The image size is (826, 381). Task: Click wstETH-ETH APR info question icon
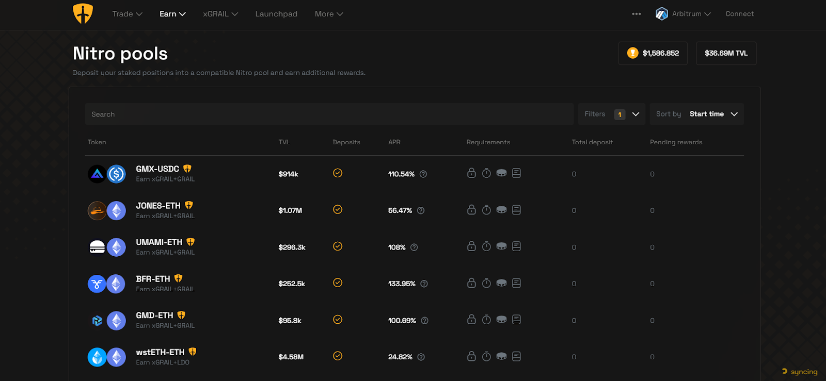(x=421, y=357)
